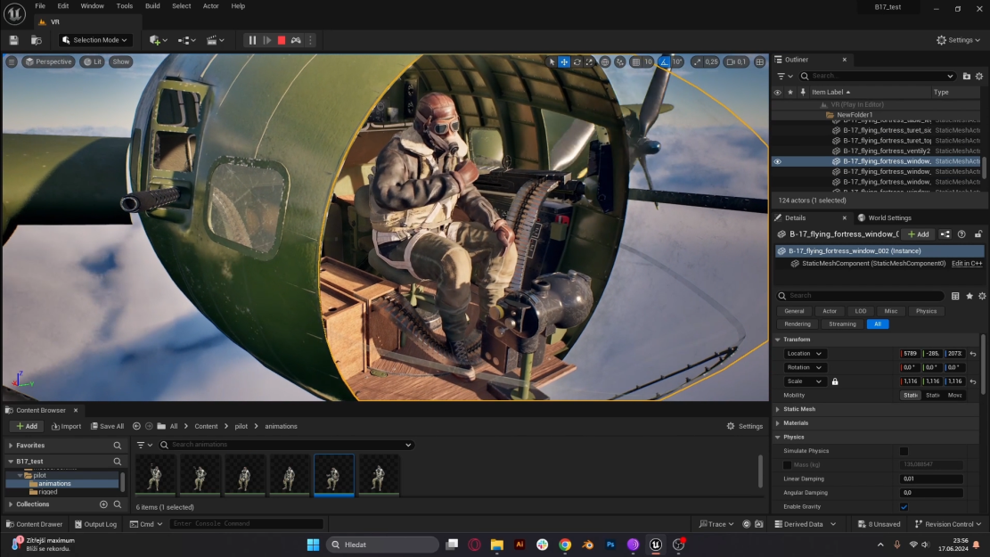Screen dimensions: 990x557
Task: Open the Lit view mode menu
Action: pyautogui.click(x=93, y=61)
